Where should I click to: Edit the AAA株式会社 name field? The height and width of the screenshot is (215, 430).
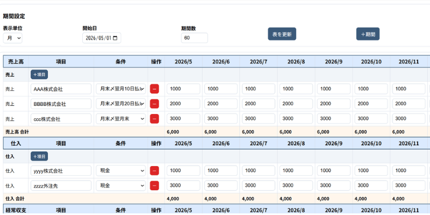point(61,89)
